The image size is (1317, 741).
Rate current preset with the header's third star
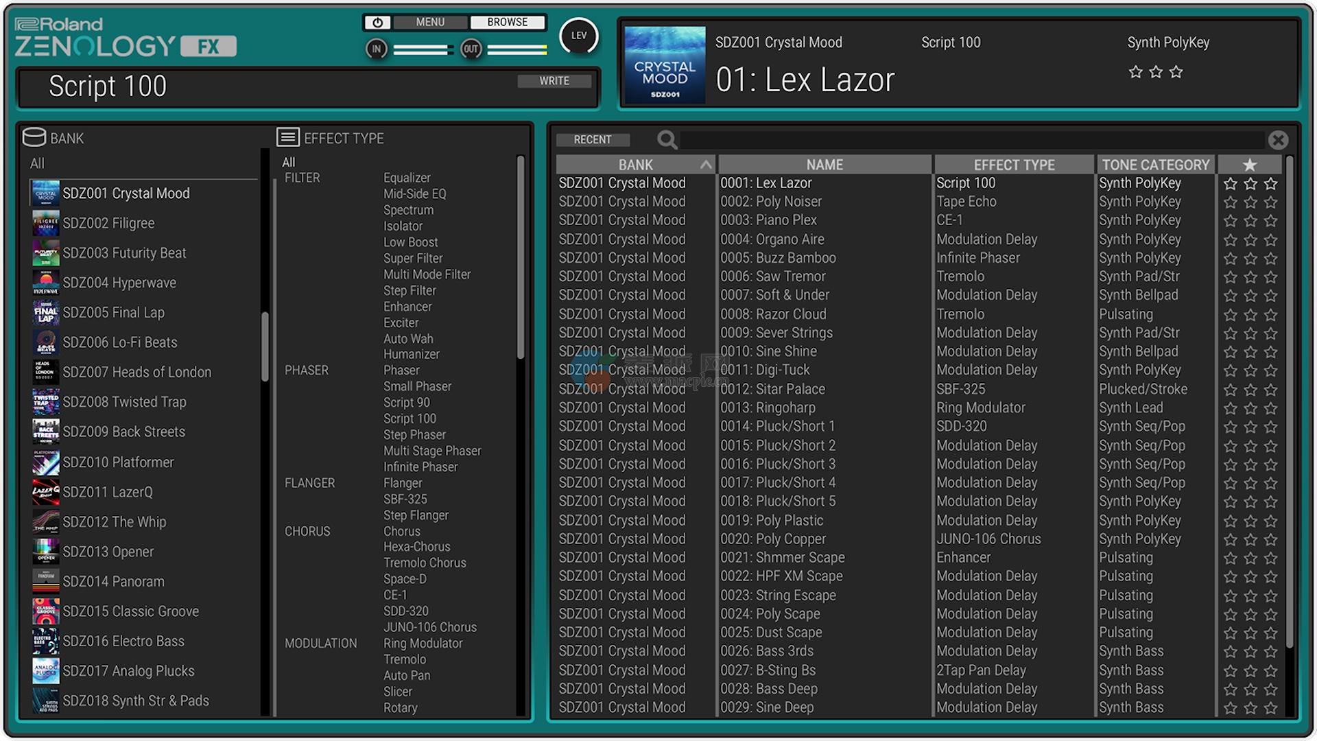pyautogui.click(x=1176, y=72)
